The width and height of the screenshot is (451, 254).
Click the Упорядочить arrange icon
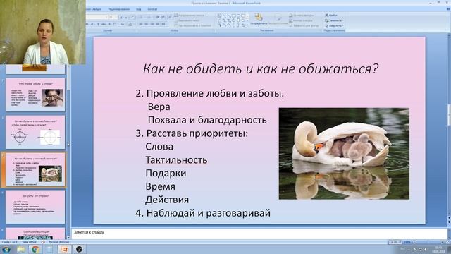[259, 20]
